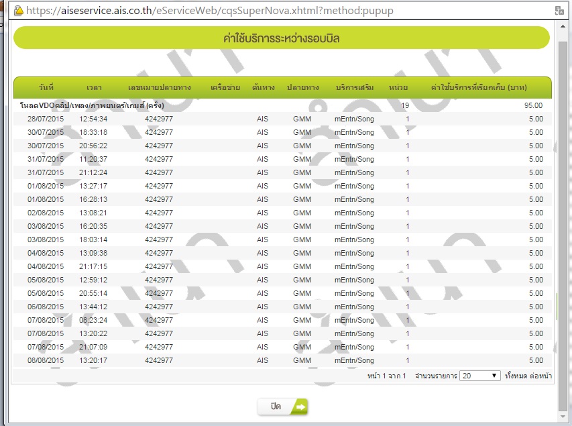Click the ต้นทาง column header
This screenshot has height=426, width=572.
(x=264, y=88)
